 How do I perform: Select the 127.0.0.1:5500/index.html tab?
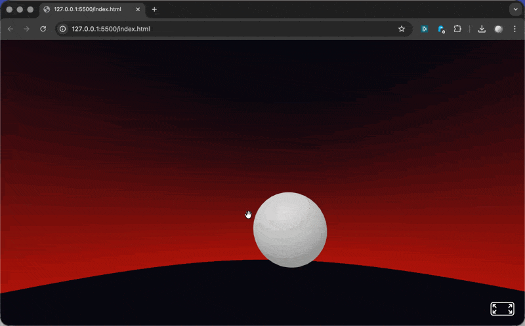click(x=89, y=10)
